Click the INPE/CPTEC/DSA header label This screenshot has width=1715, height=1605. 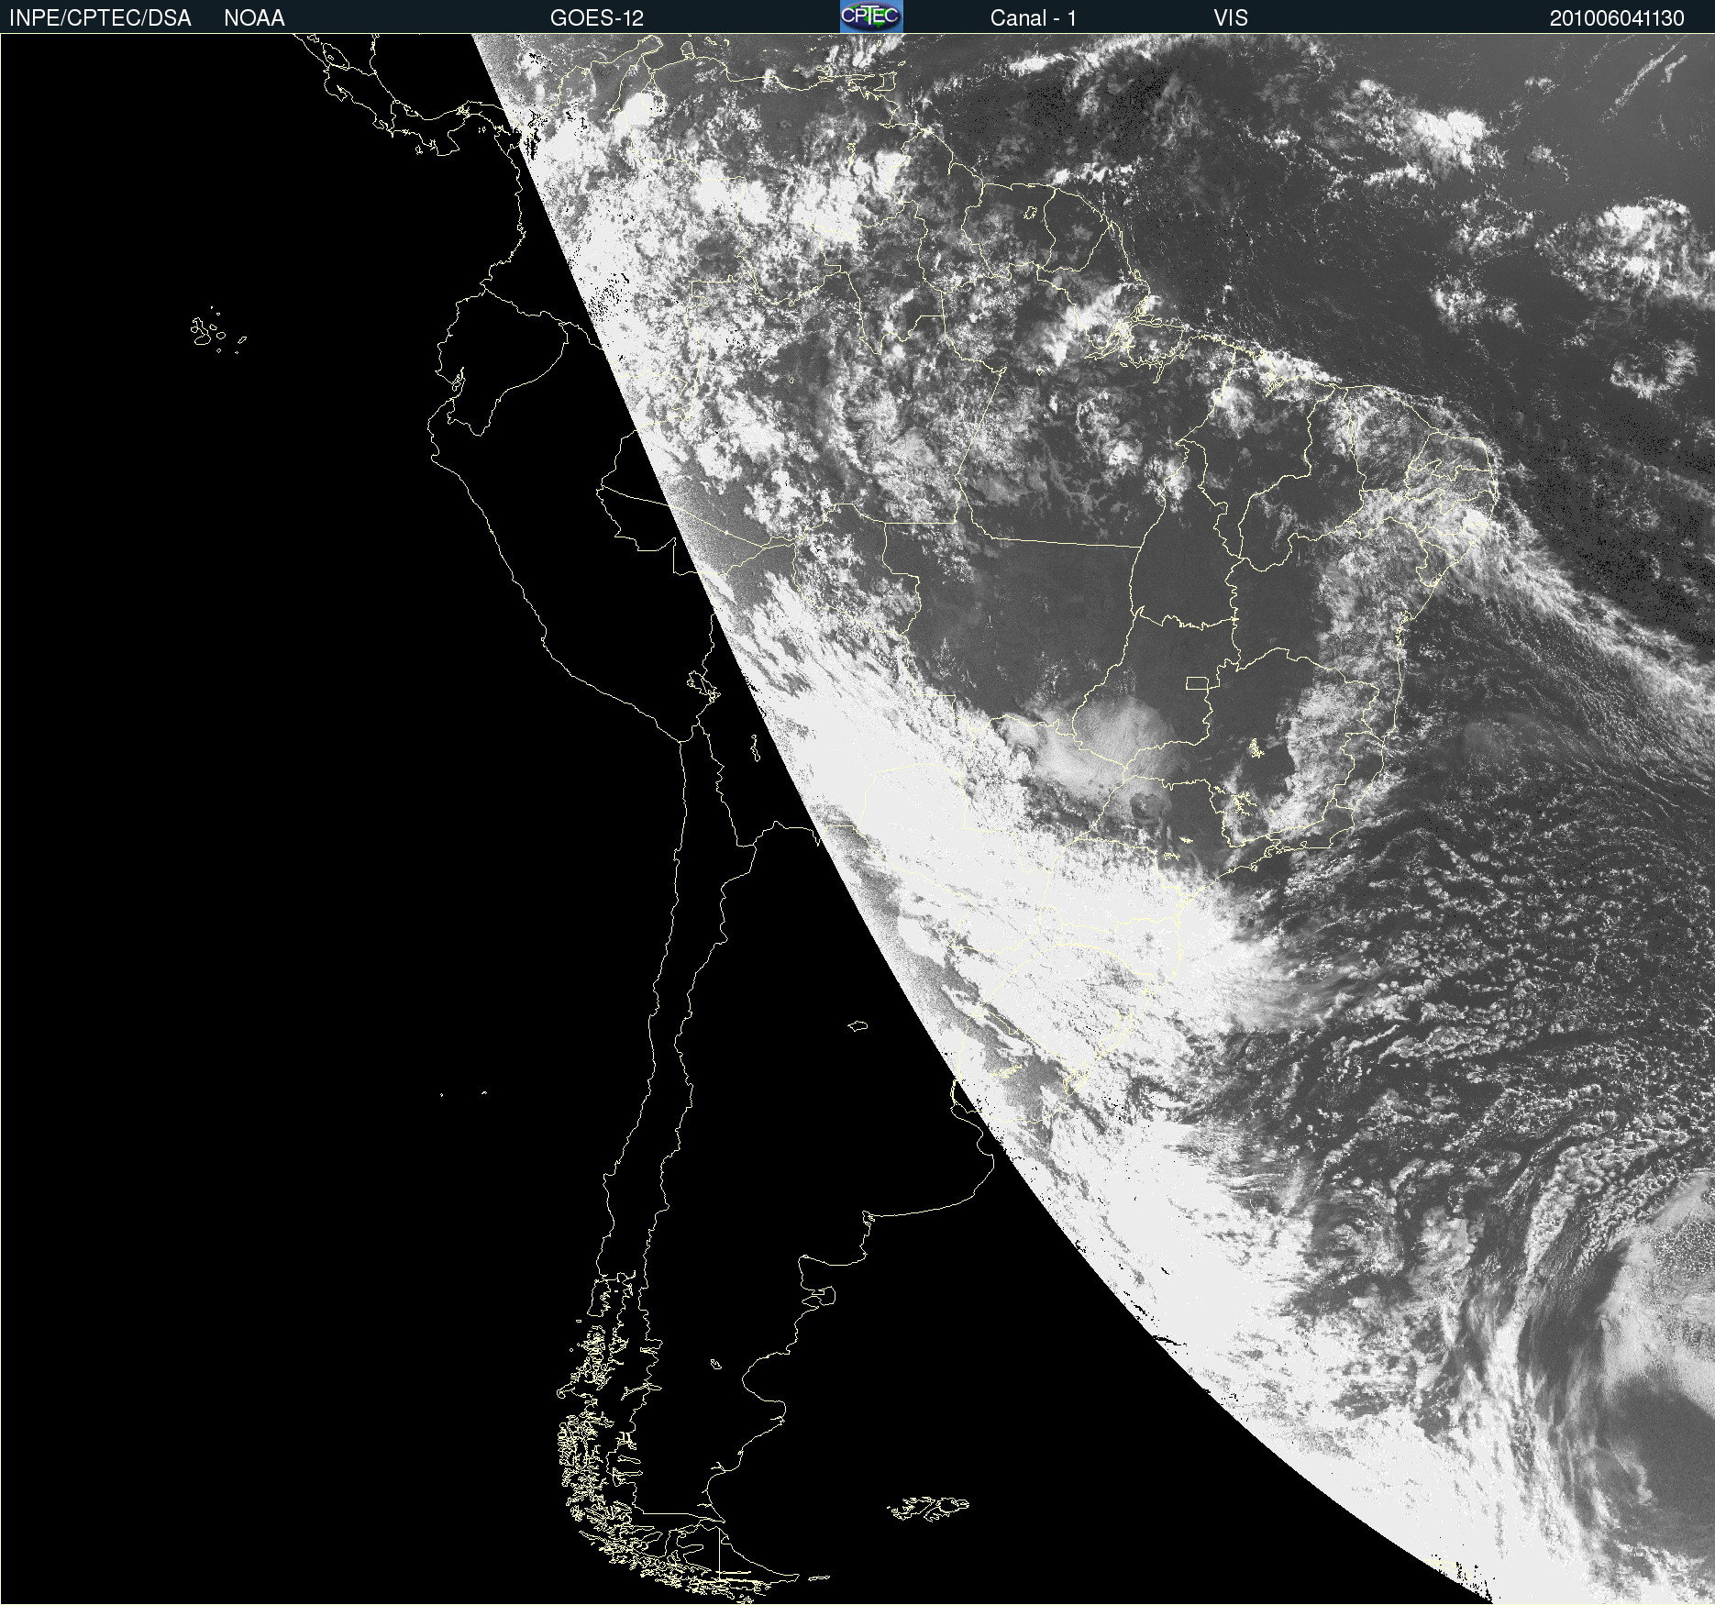[x=100, y=18]
